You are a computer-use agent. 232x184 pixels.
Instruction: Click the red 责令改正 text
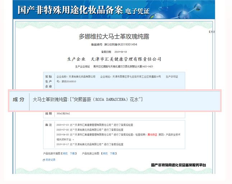152,135
